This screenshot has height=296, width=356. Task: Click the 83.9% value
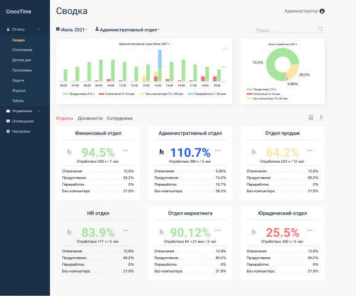(x=98, y=232)
